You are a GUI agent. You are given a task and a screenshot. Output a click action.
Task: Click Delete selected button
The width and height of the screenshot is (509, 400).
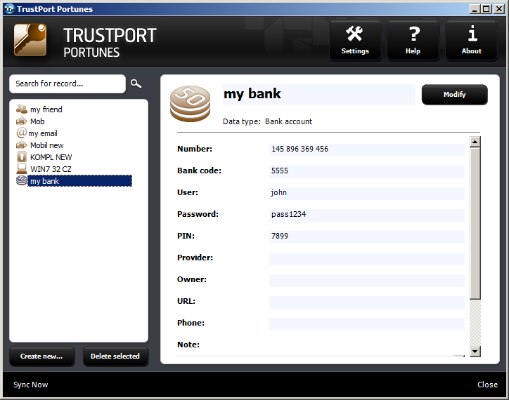(115, 356)
